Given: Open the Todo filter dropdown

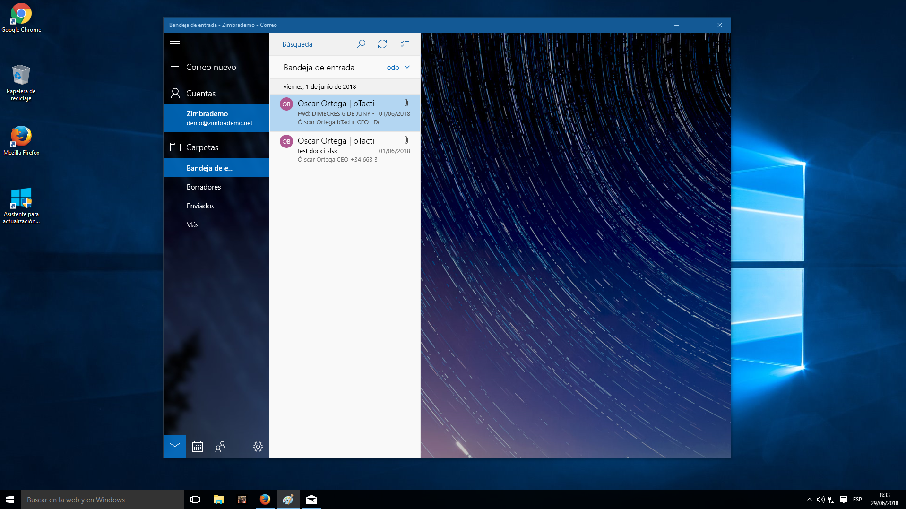Looking at the screenshot, I should [x=397, y=68].
